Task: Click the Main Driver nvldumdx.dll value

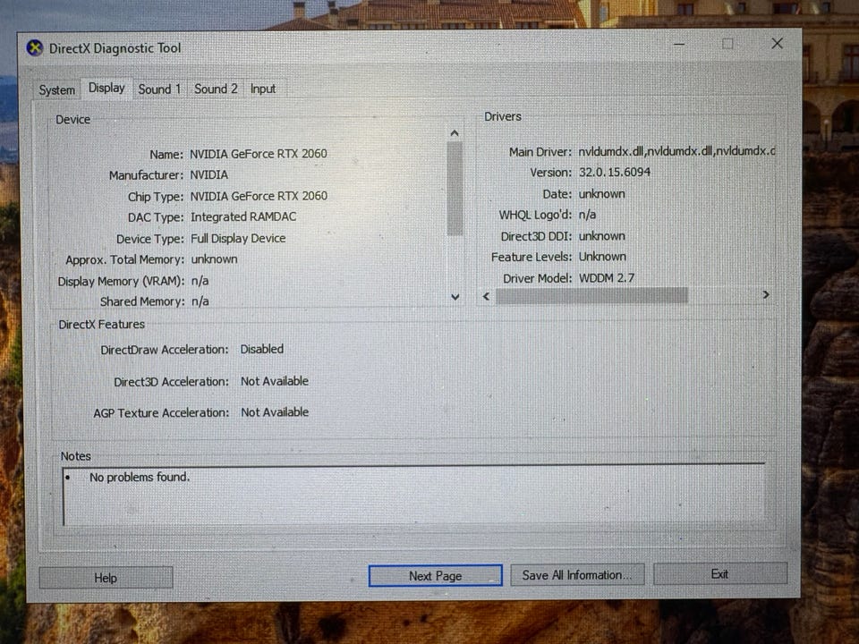Action: pos(677,150)
